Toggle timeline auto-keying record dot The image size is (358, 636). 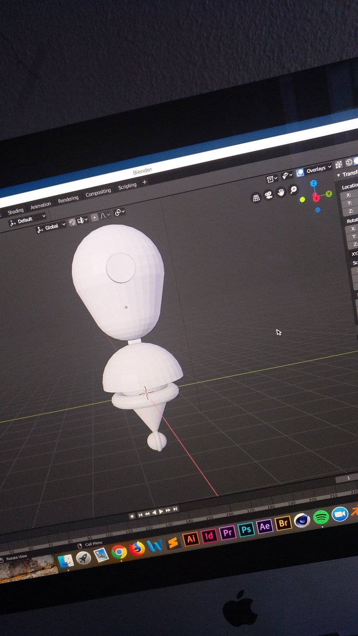(133, 516)
